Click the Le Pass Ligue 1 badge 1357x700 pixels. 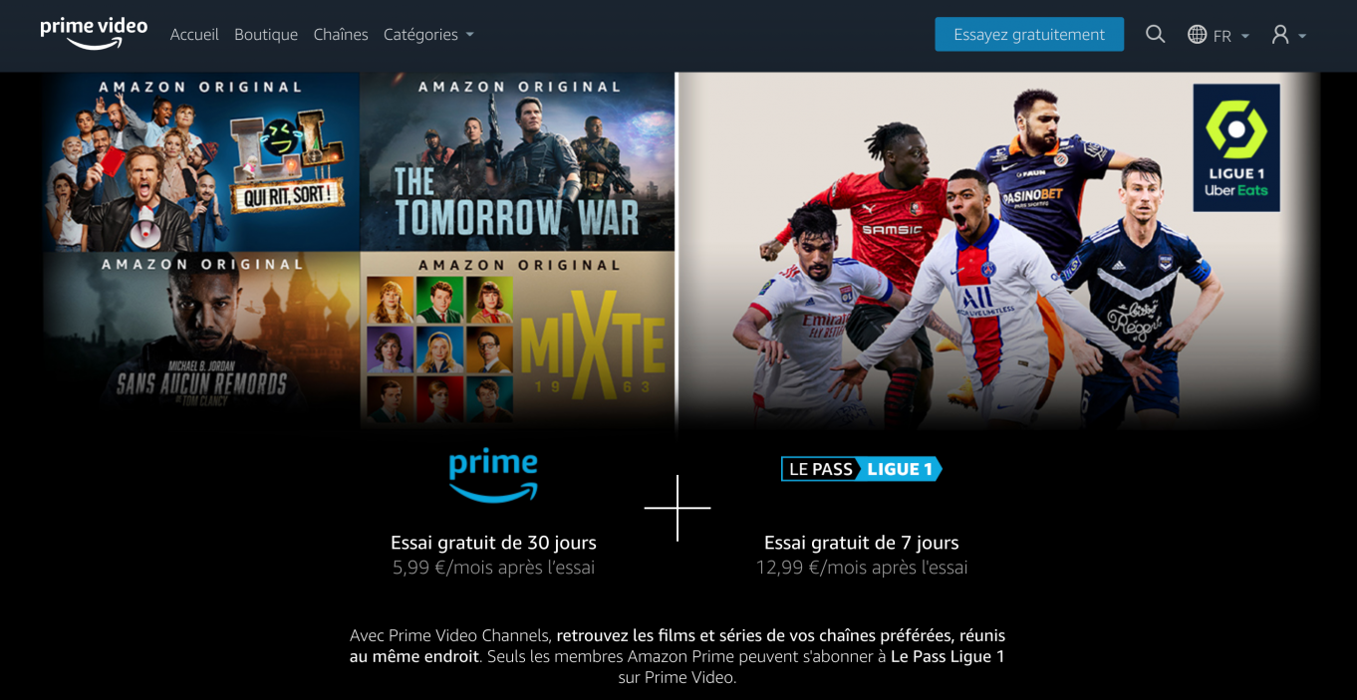pos(861,469)
